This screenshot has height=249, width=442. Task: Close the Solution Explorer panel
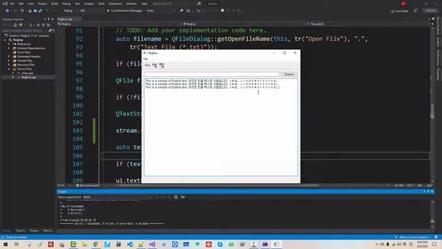52,19
